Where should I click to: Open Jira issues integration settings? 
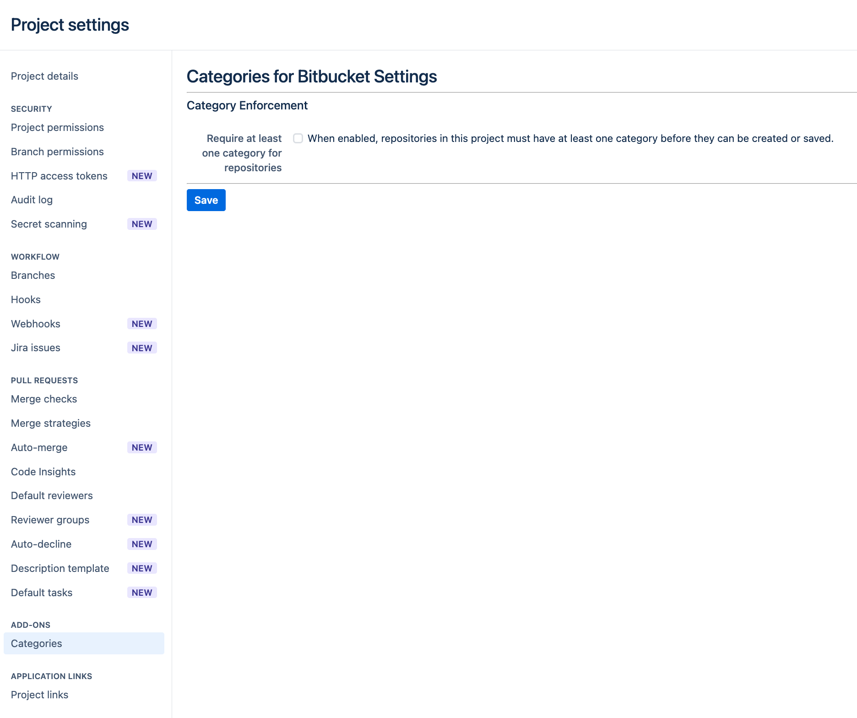pyautogui.click(x=35, y=348)
